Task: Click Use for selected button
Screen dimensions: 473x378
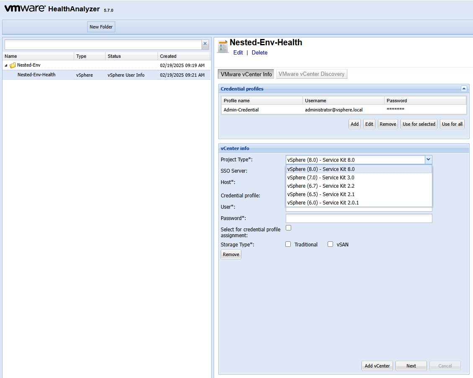Action: click(x=419, y=124)
